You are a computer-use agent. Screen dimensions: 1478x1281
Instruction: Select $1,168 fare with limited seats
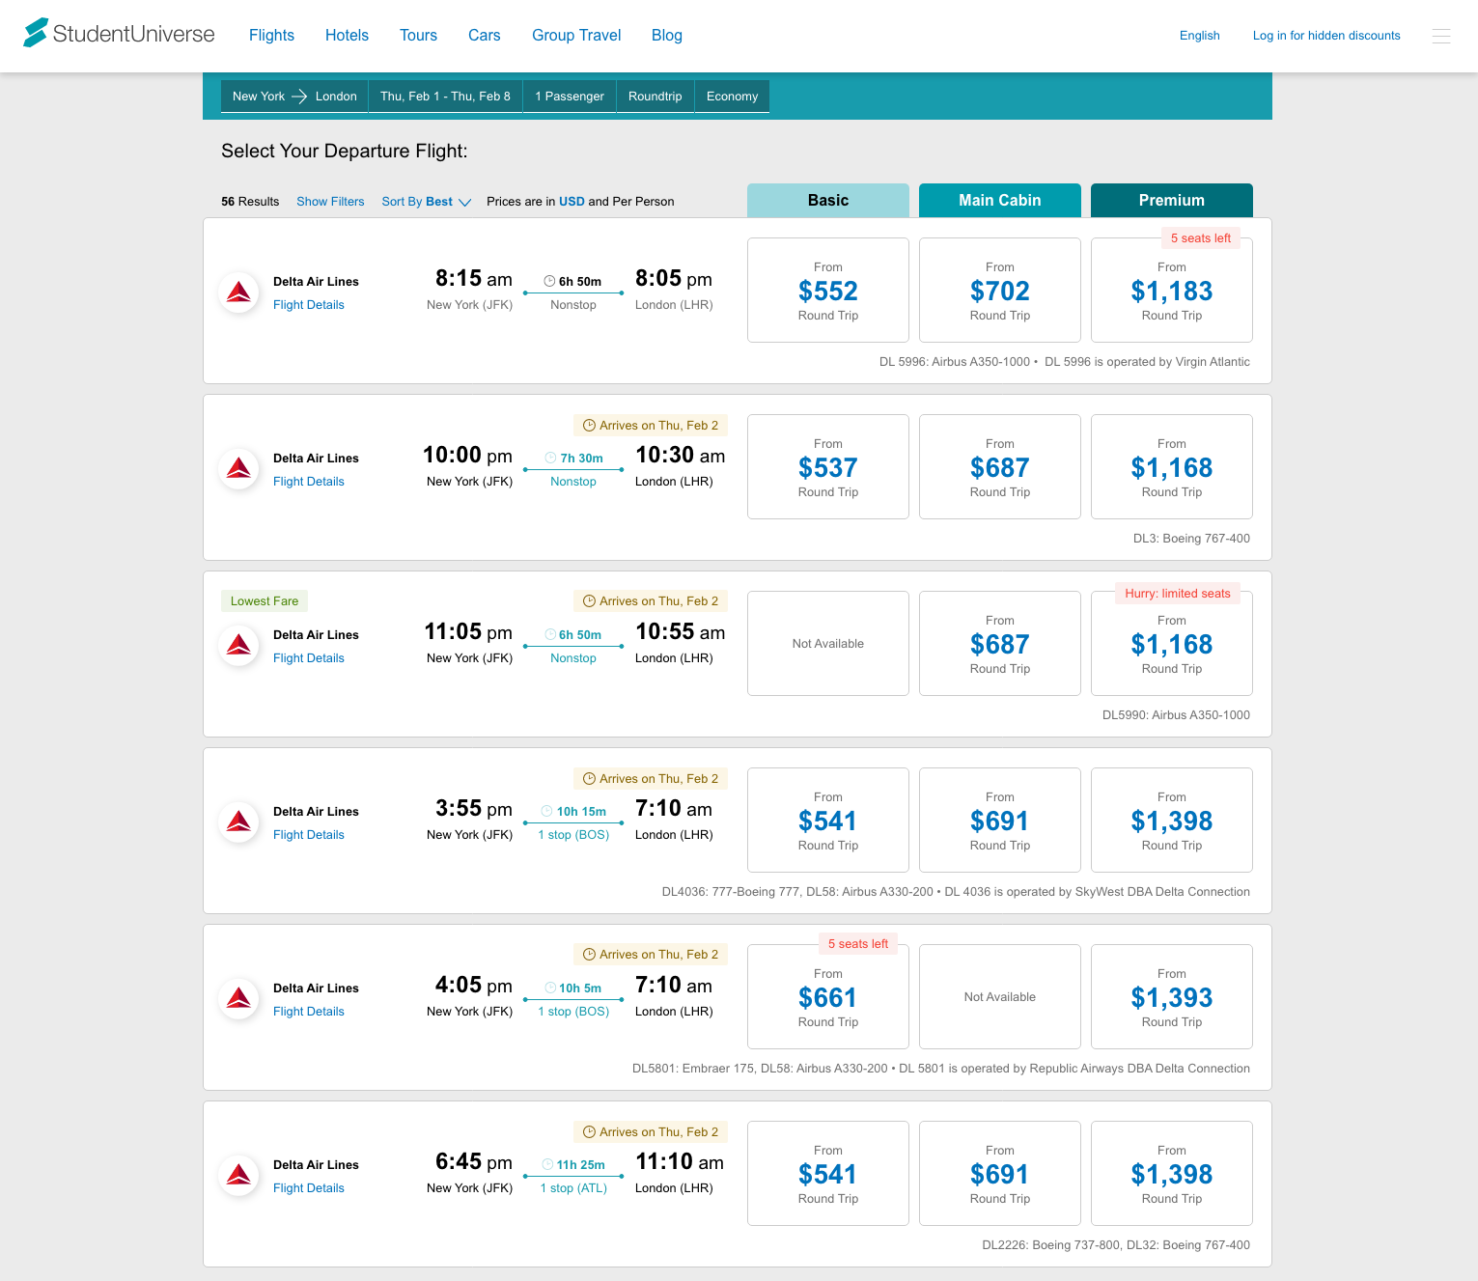(x=1172, y=643)
